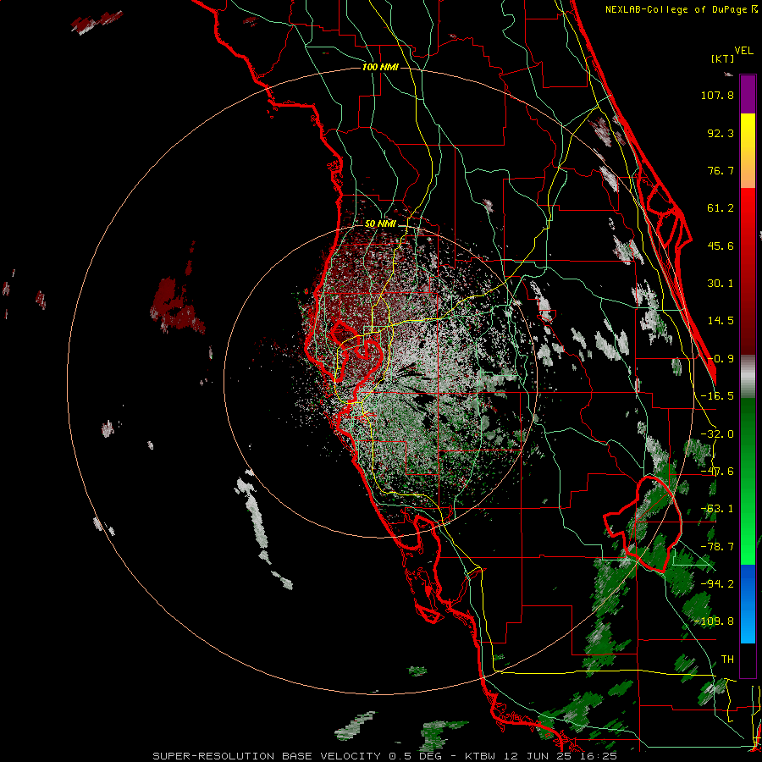Select the 14.5 value on velocity scale

tap(721, 321)
